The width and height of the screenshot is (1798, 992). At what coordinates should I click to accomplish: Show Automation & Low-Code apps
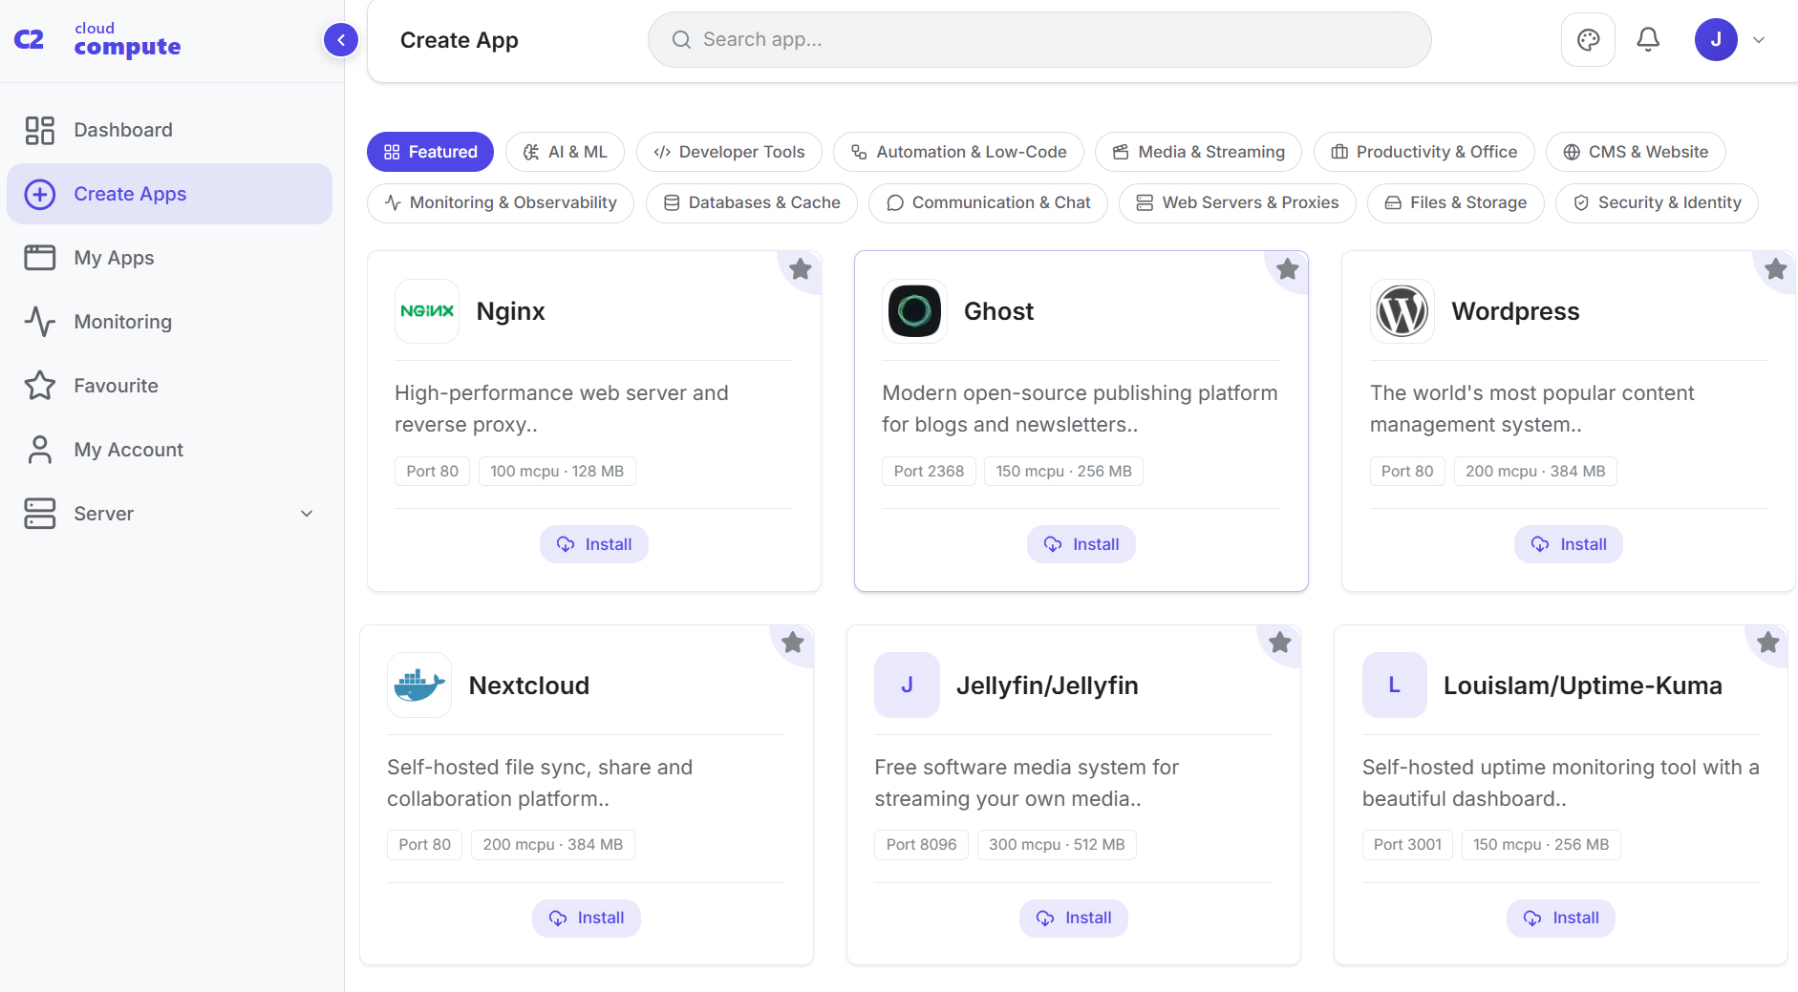point(958,152)
